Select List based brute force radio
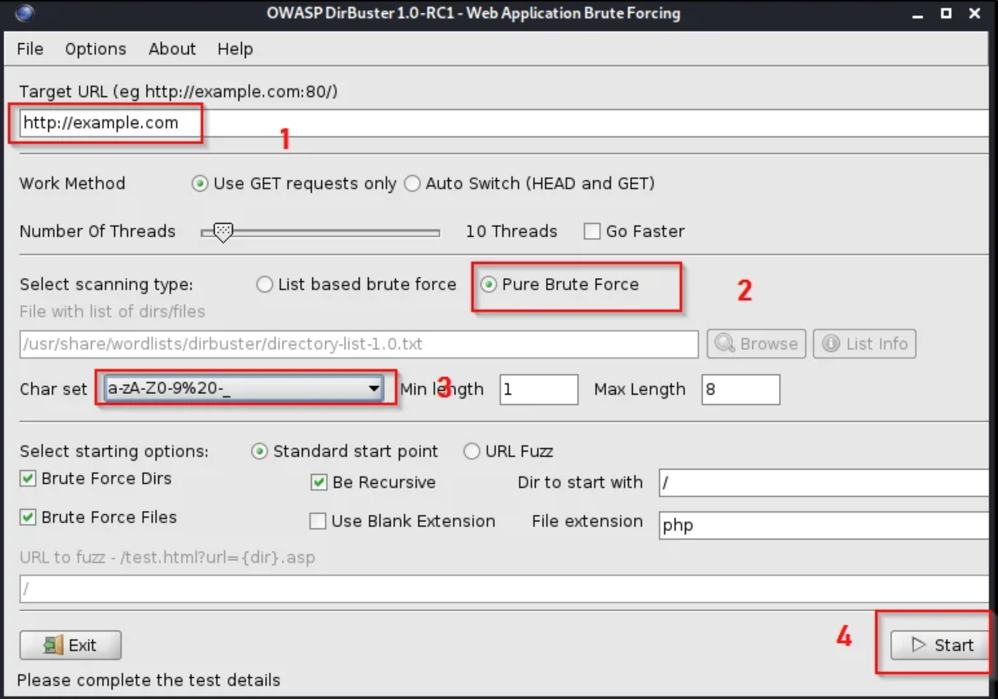 265,284
